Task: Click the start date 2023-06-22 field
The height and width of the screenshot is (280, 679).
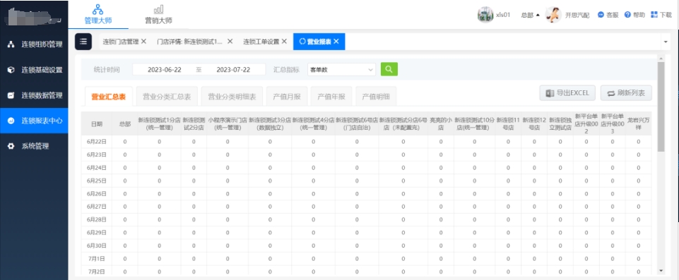Action: 164,70
